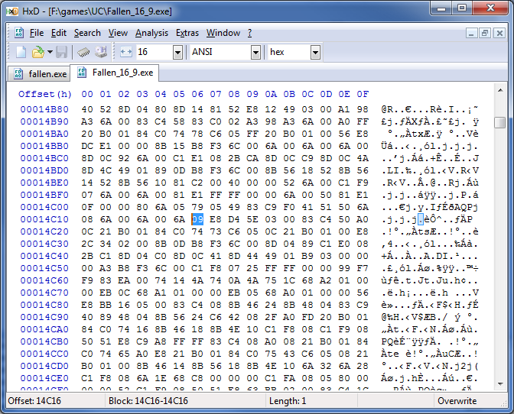
Task: Click the bytes-per-row width icon
Action: click(x=126, y=52)
